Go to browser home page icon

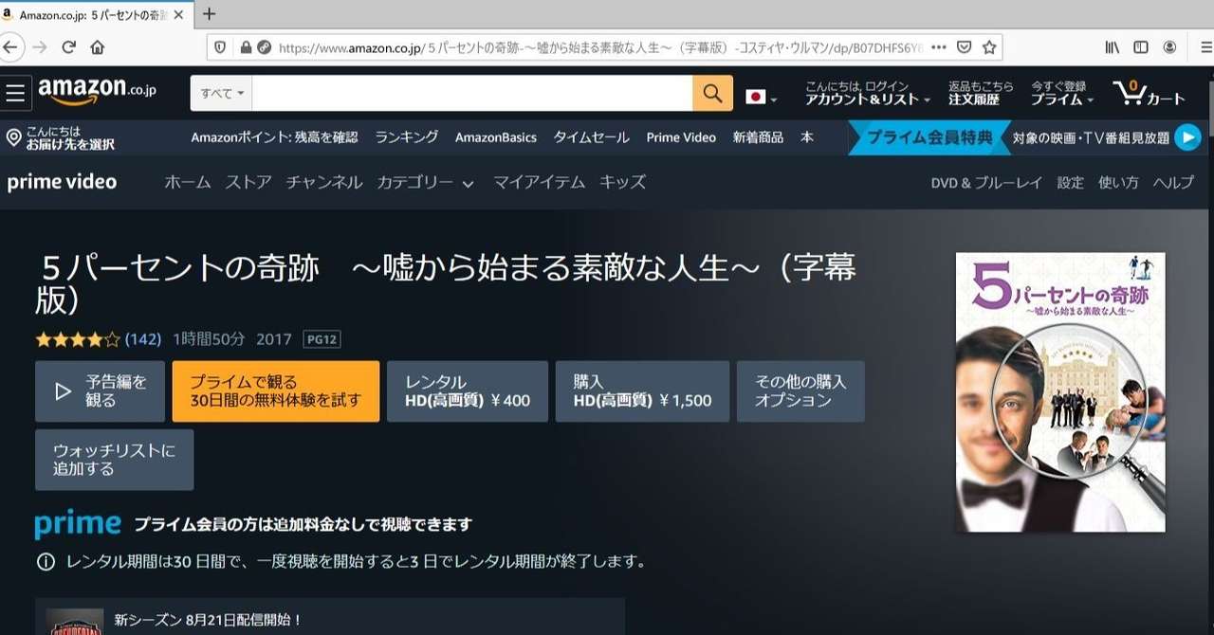point(97,46)
